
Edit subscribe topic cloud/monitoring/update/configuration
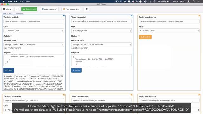pos(169,100)
